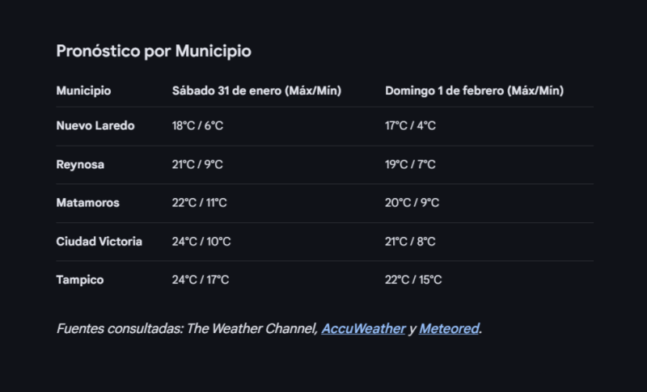Screen dimensions: 647x392
Task: Click the Pronóstico por Municipio heading
Action: pos(154,51)
